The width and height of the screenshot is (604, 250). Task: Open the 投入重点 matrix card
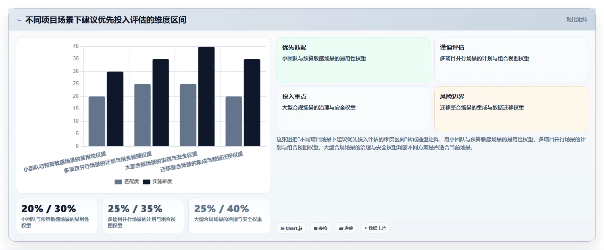[353, 109]
